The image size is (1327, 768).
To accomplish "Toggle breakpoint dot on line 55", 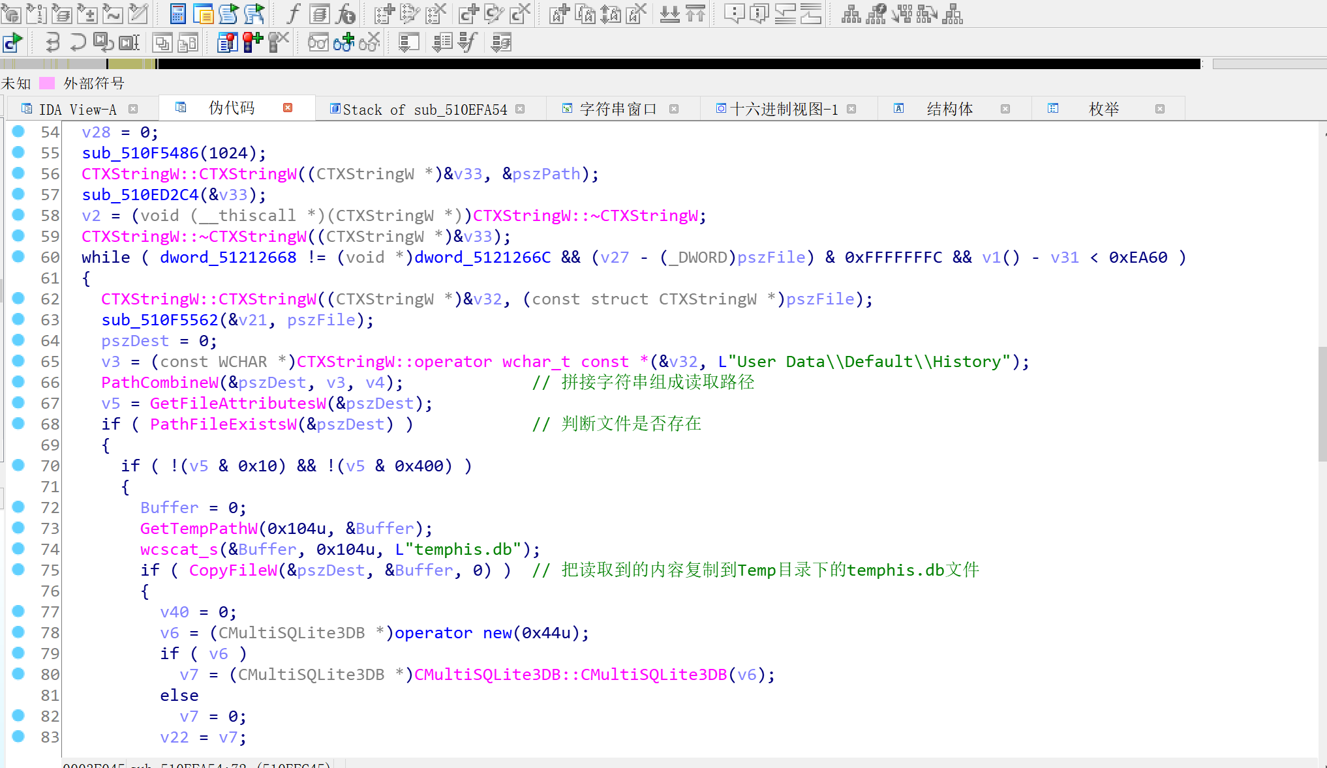I will click(18, 153).
